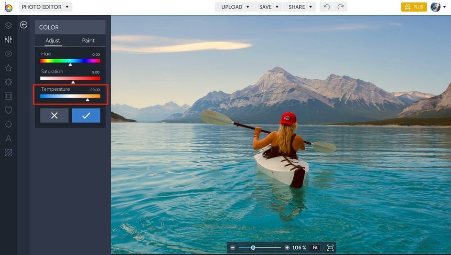This screenshot has width=451, height=255.
Task: Click the 106 % zoom value
Action: tap(299, 247)
